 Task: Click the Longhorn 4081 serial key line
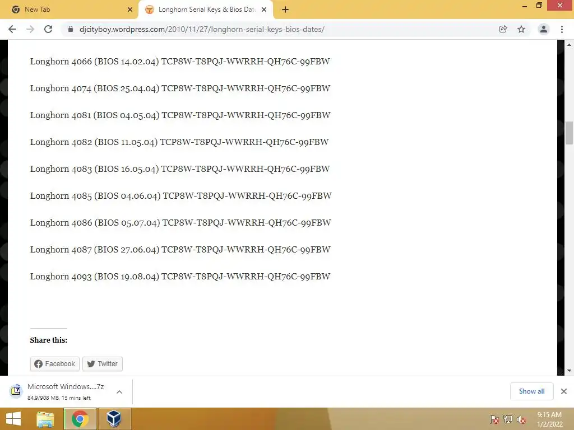(x=180, y=115)
